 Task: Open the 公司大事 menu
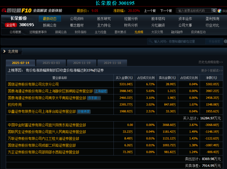(185, 25)
